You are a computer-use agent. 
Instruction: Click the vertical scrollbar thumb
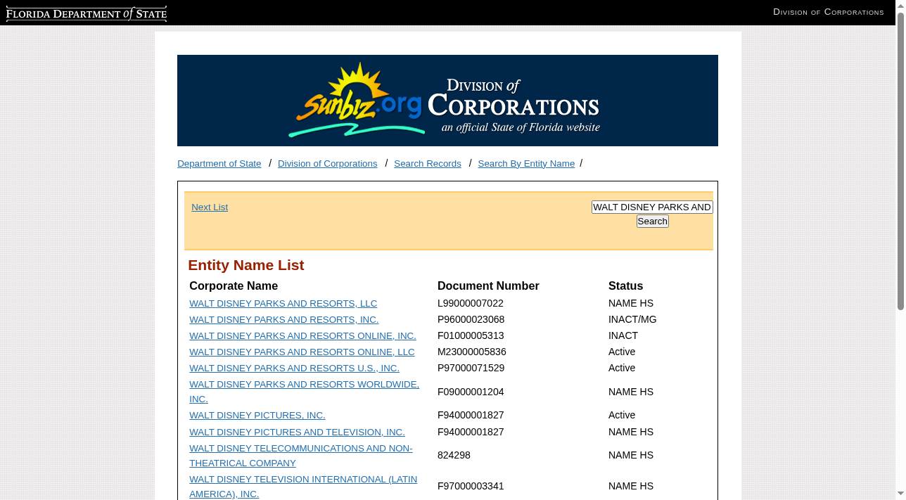[x=900, y=160]
